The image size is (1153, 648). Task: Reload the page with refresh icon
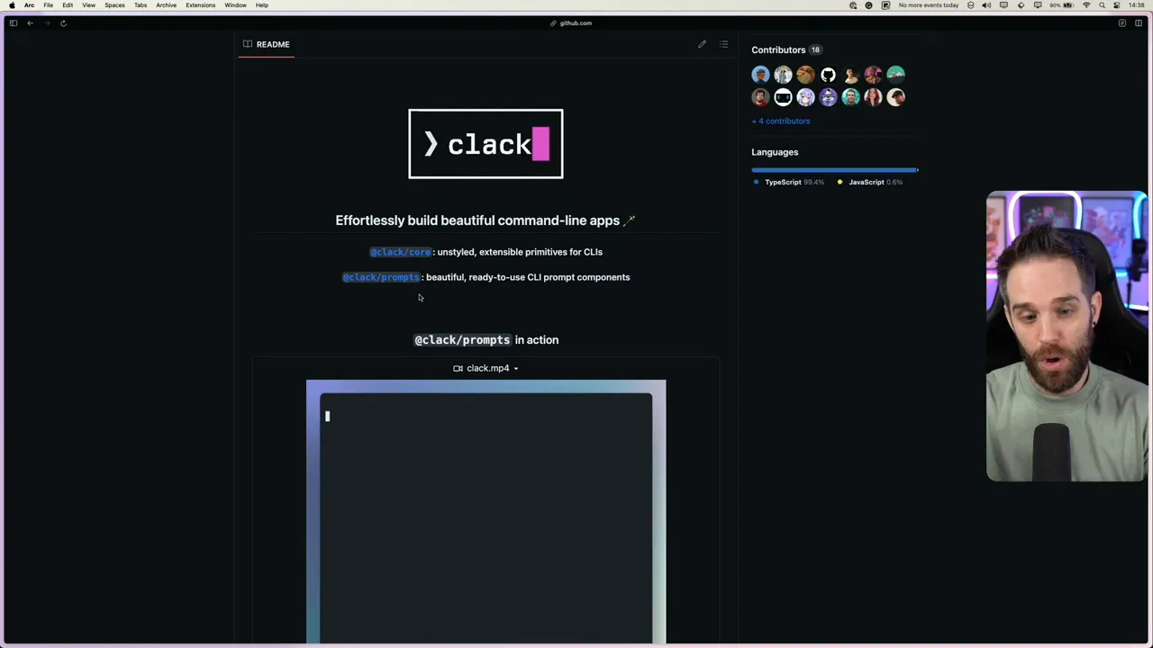coord(63,22)
